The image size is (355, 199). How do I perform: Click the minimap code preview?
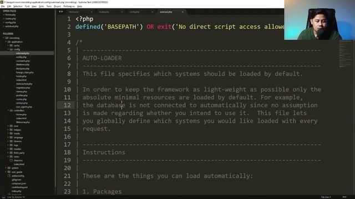tap(345, 54)
